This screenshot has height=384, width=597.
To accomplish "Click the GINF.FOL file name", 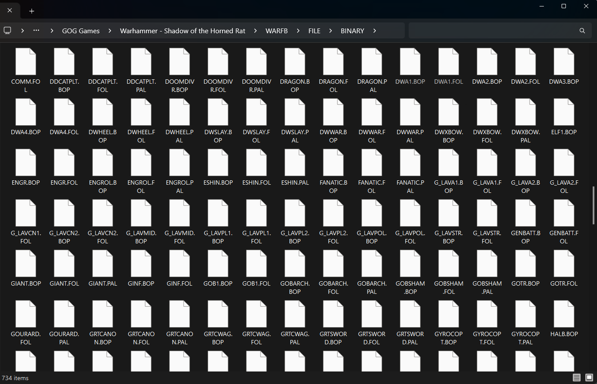I will pos(180,283).
